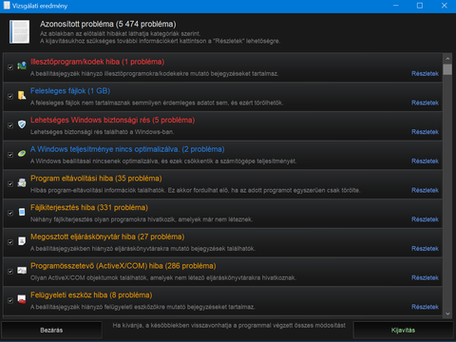Image resolution: width=456 pixels, height=342 pixels.
Task: Click the Kijavítás button
Action: pos(403,331)
